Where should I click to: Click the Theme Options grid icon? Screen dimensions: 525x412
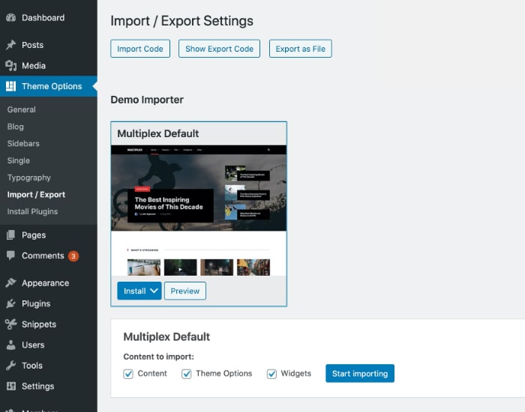pyautogui.click(x=10, y=86)
